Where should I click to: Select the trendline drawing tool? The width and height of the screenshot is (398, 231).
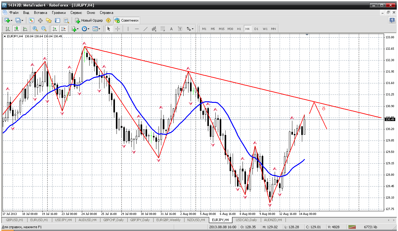click(145, 29)
